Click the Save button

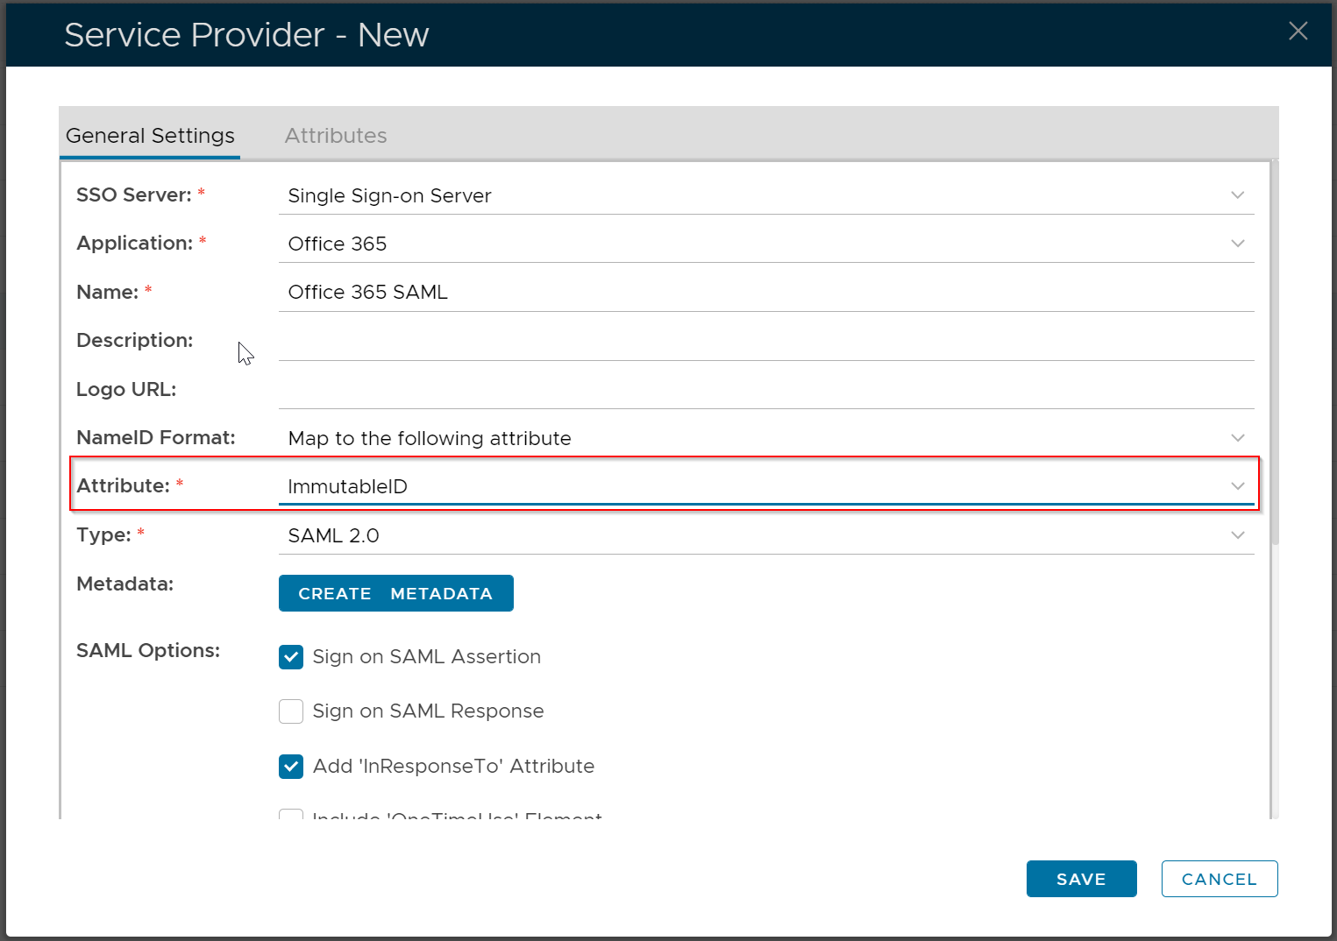coord(1080,879)
